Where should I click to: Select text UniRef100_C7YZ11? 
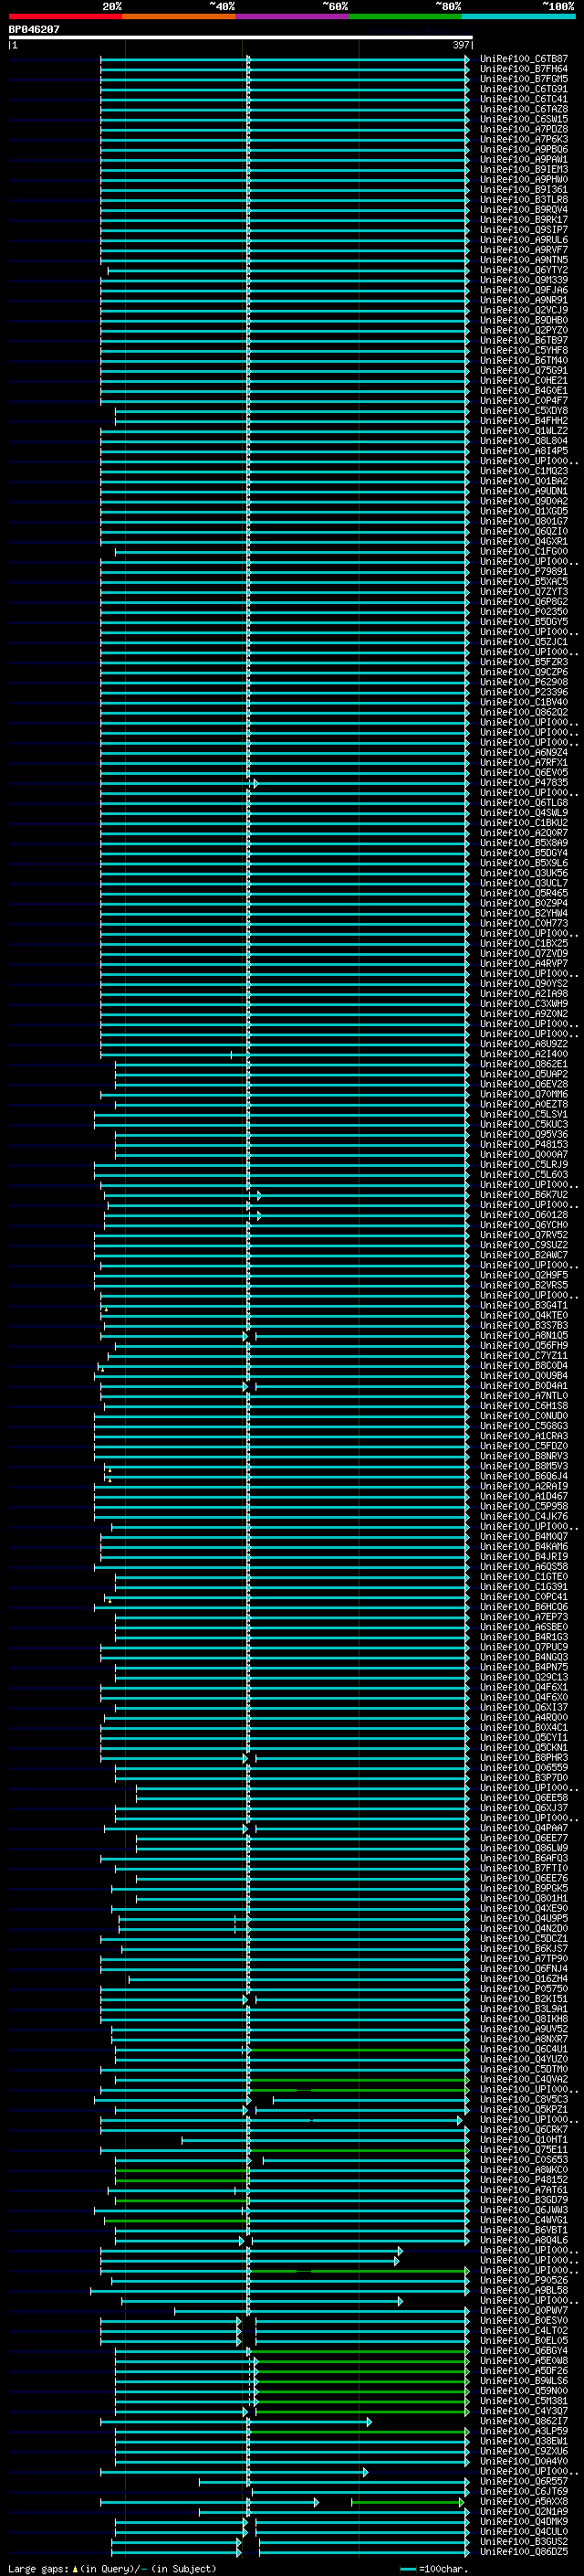coord(524,1355)
